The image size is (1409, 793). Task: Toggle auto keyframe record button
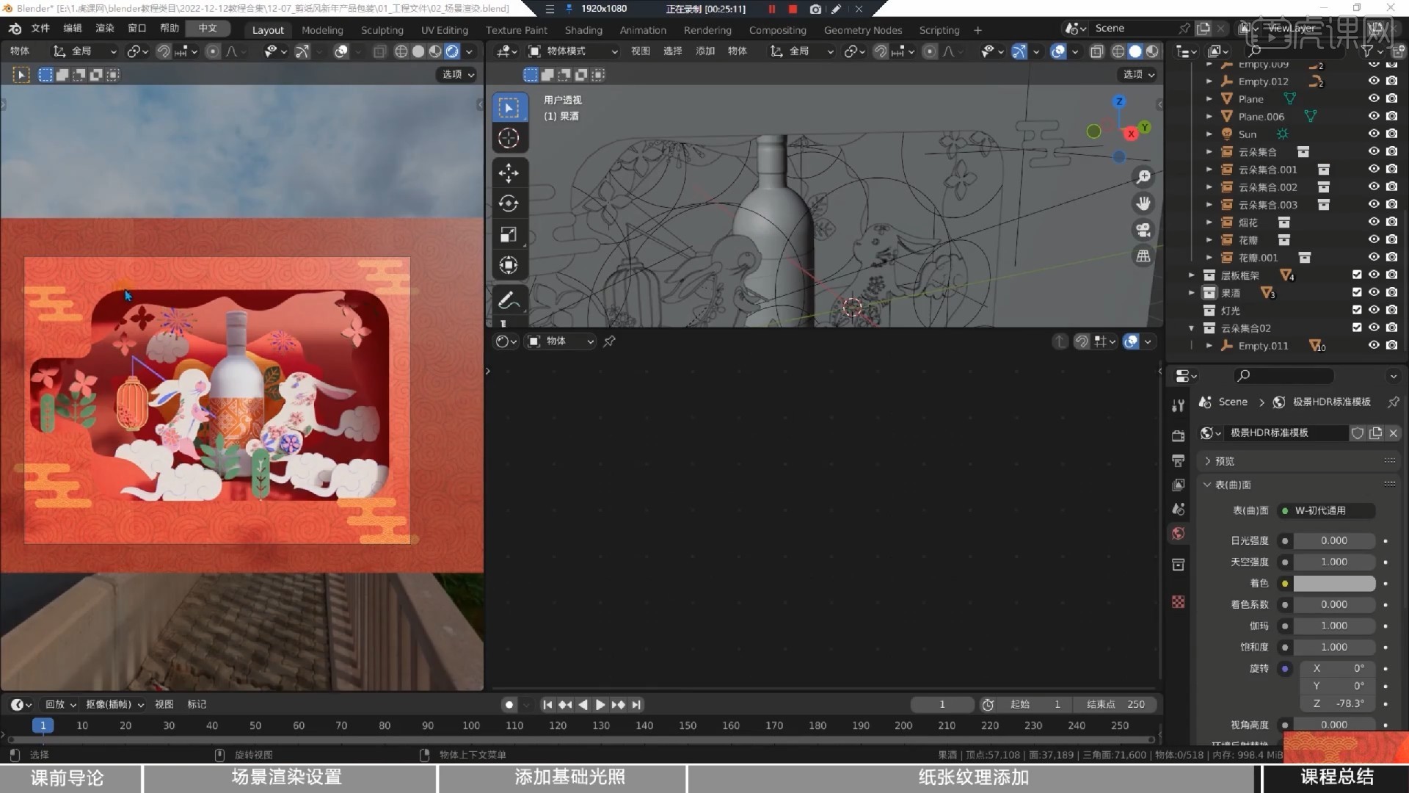click(x=509, y=705)
